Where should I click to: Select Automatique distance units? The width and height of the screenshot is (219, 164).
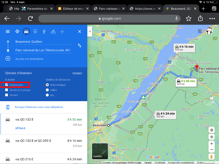coord(47,85)
